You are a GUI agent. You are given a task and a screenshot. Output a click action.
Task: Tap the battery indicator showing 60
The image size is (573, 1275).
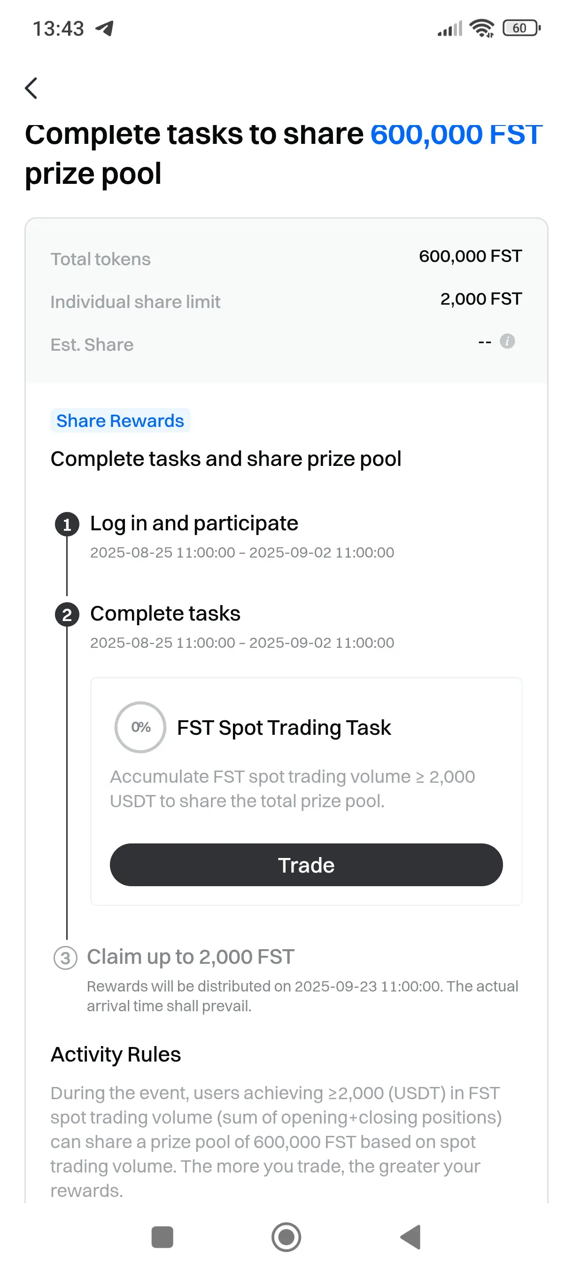coord(522,28)
